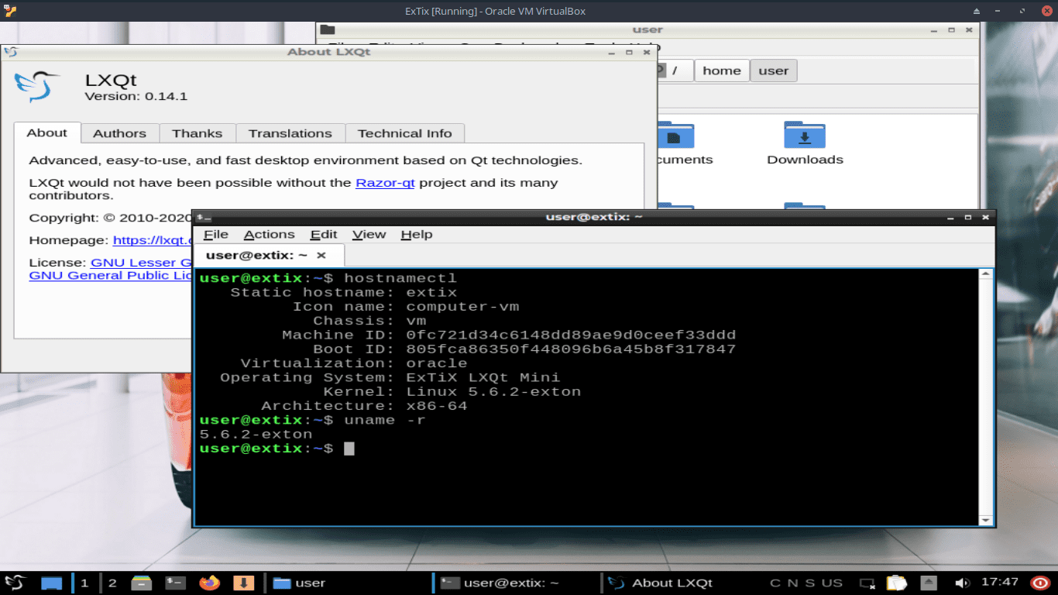Open the LXQt main menu in the panel

pos(15,583)
